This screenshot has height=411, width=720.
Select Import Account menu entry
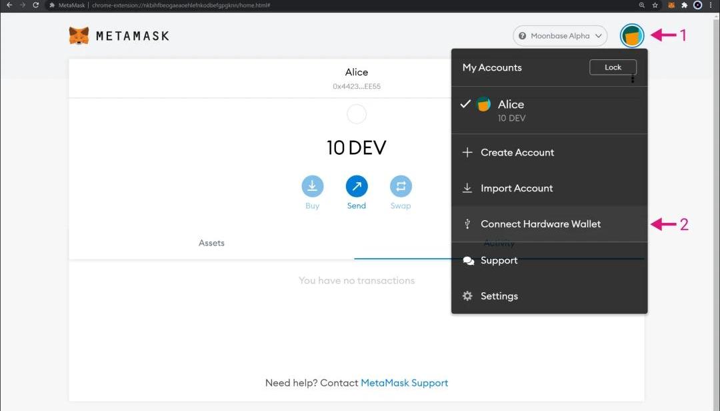click(516, 188)
